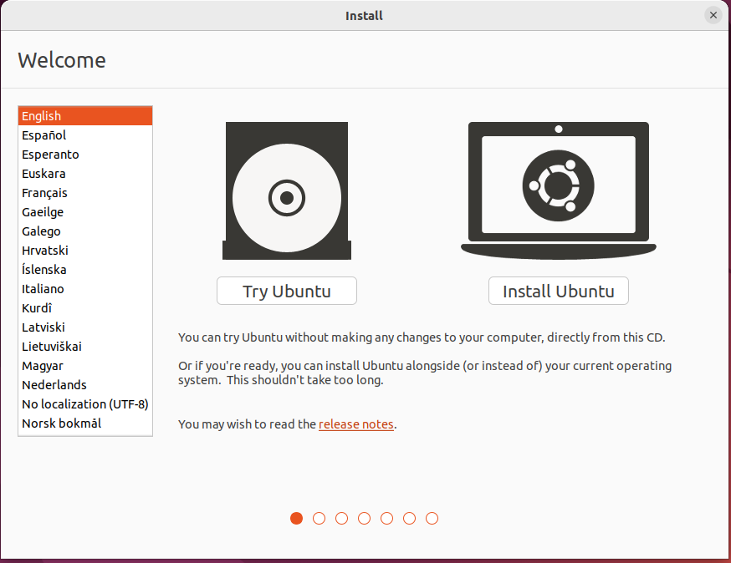Open the release notes link
Image resolution: width=731 pixels, height=563 pixels.
pyautogui.click(x=356, y=424)
